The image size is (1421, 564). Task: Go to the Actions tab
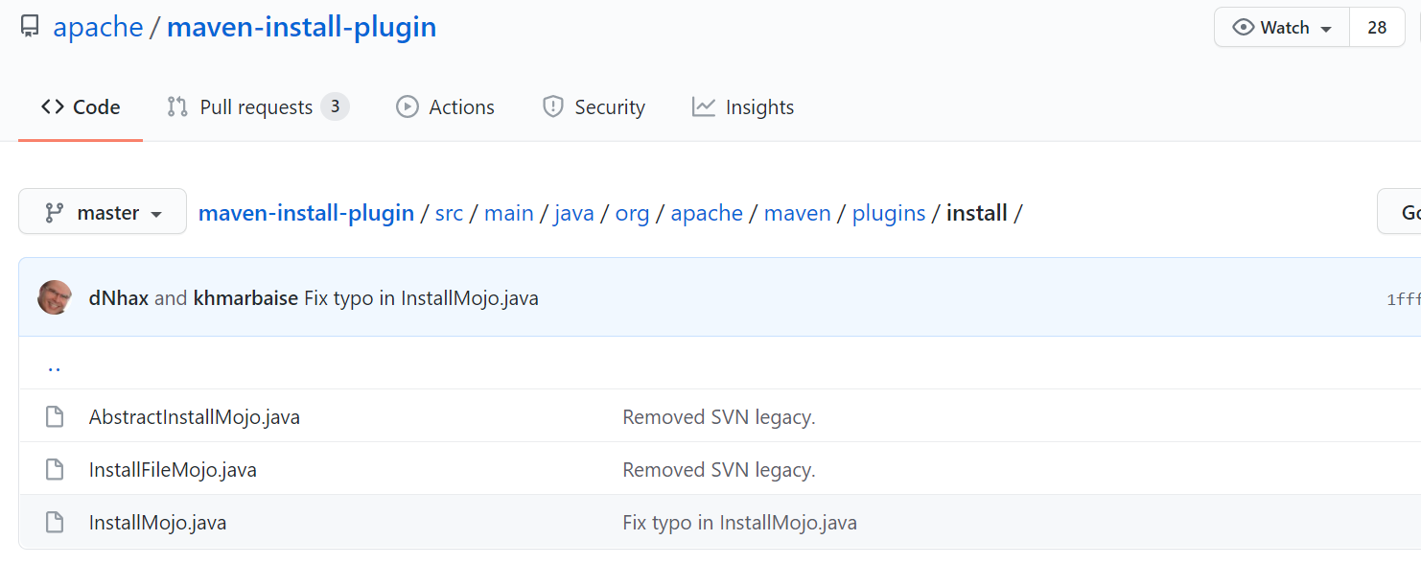[446, 107]
